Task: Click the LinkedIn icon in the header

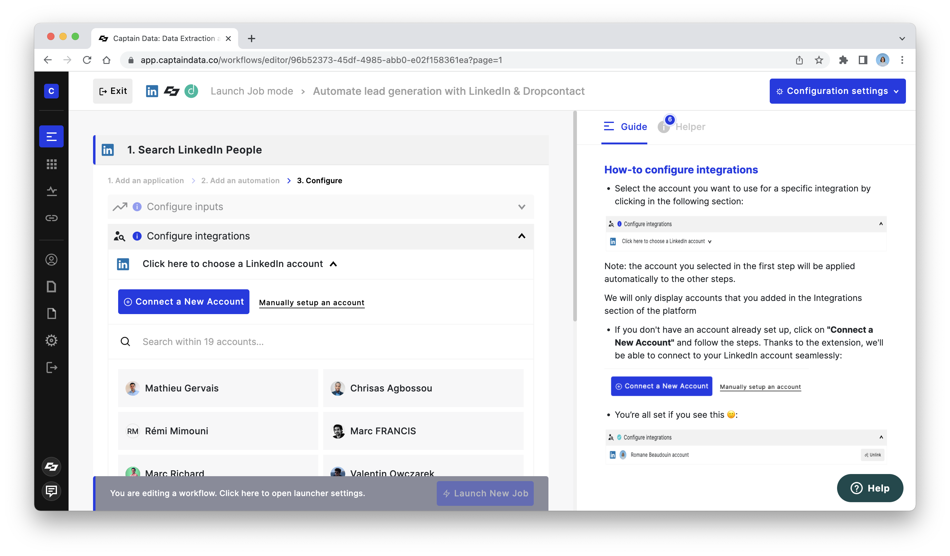Action: tap(151, 91)
